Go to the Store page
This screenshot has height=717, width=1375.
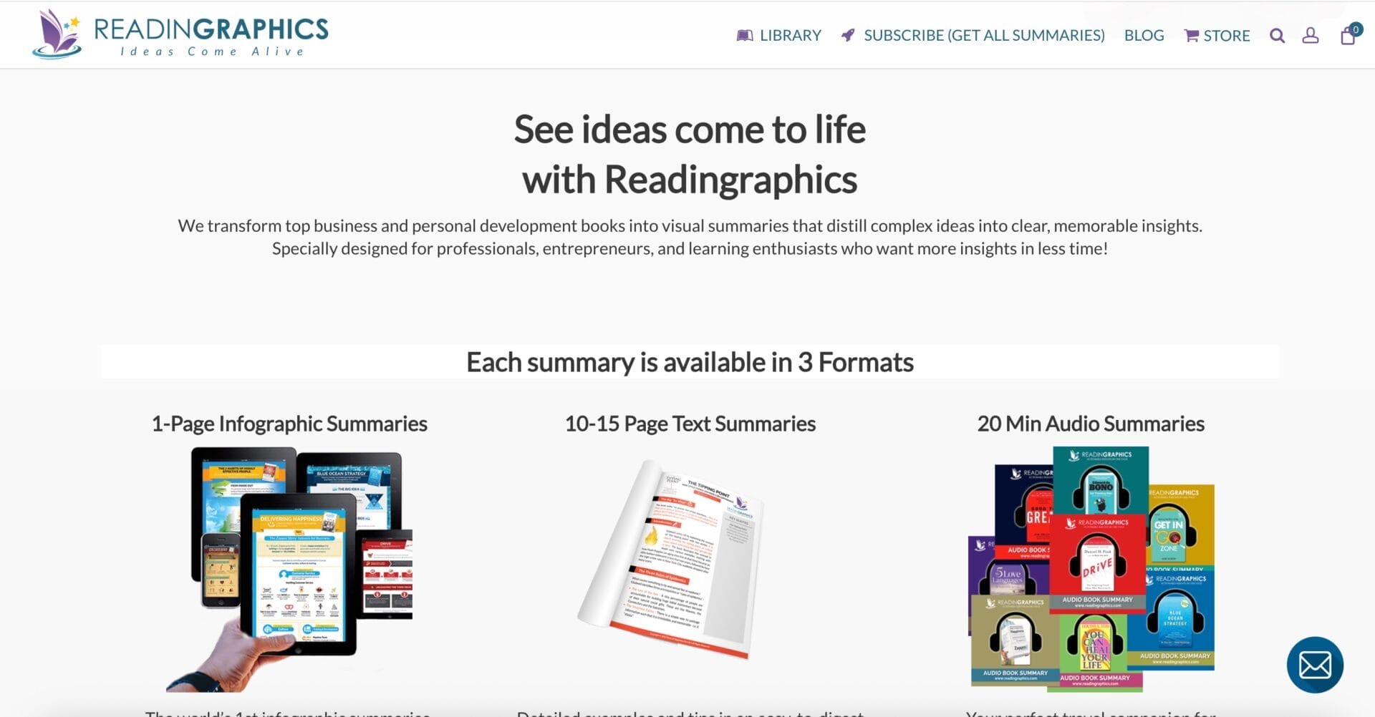point(1217,35)
